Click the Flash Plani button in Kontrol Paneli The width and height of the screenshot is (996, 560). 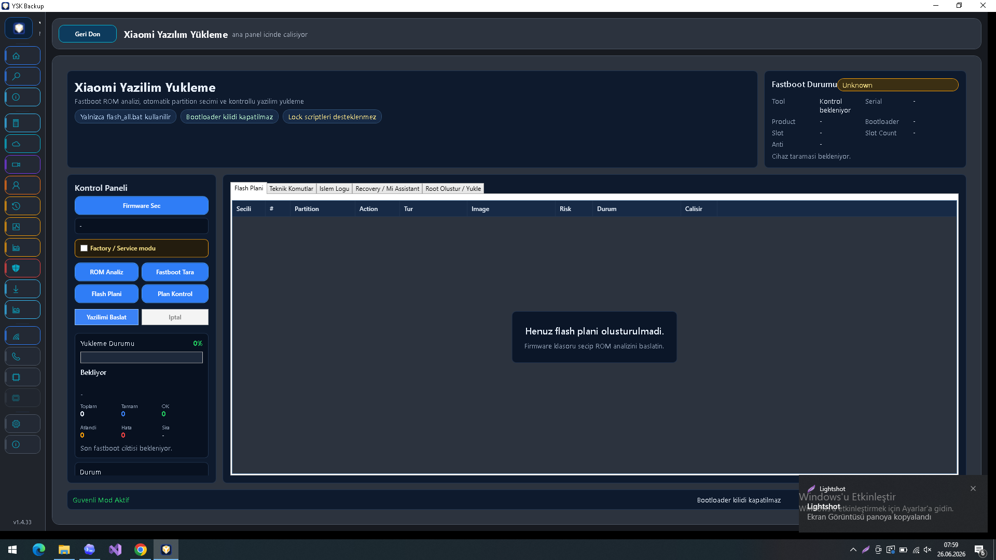click(x=106, y=294)
